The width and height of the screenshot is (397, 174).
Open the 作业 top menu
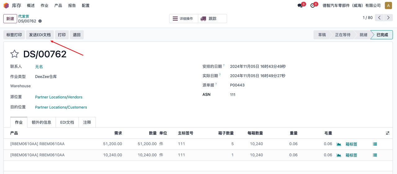pos(44,6)
